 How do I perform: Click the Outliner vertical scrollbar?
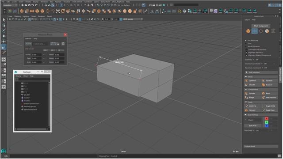(x=49, y=105)
